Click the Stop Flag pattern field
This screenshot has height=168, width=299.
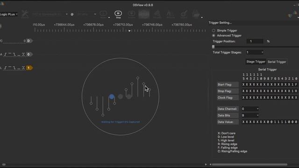tap(270, 91)
